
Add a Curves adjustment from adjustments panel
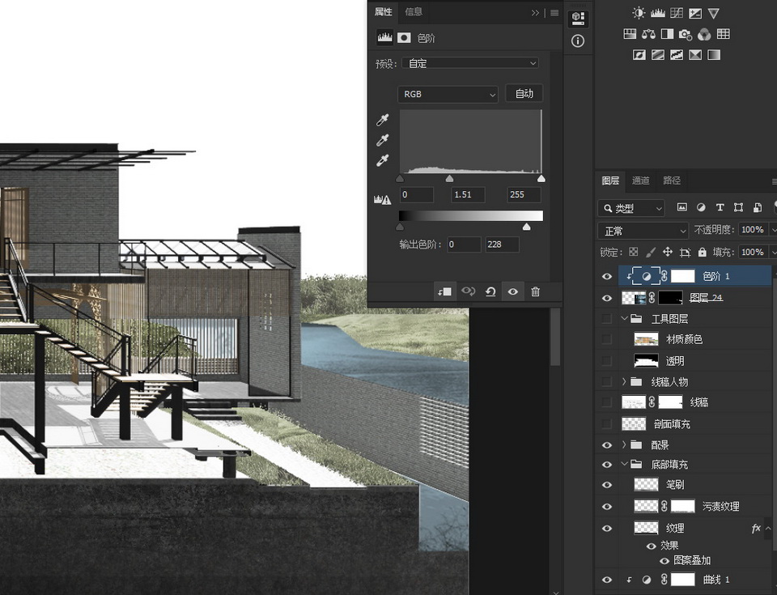click(677, 13)
